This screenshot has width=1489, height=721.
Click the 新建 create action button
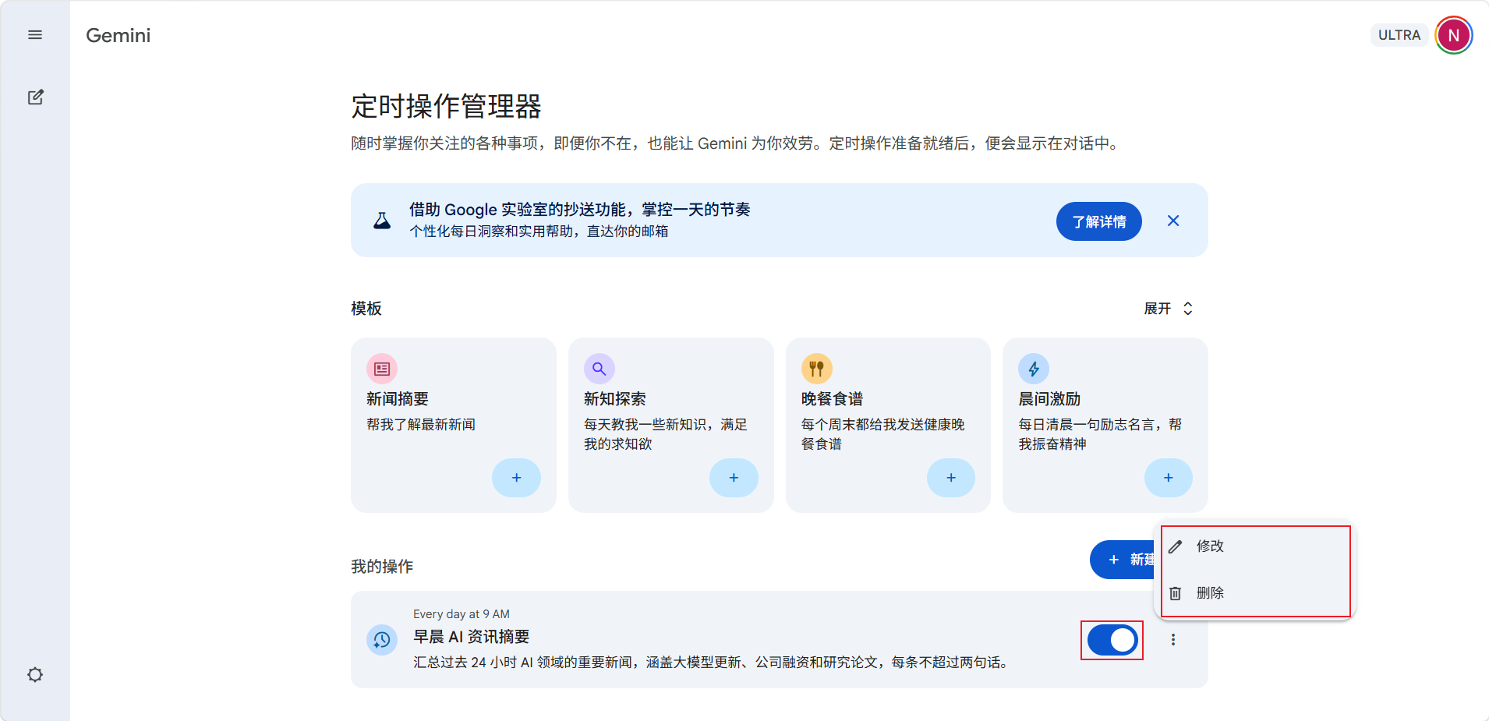point(1123,560)
